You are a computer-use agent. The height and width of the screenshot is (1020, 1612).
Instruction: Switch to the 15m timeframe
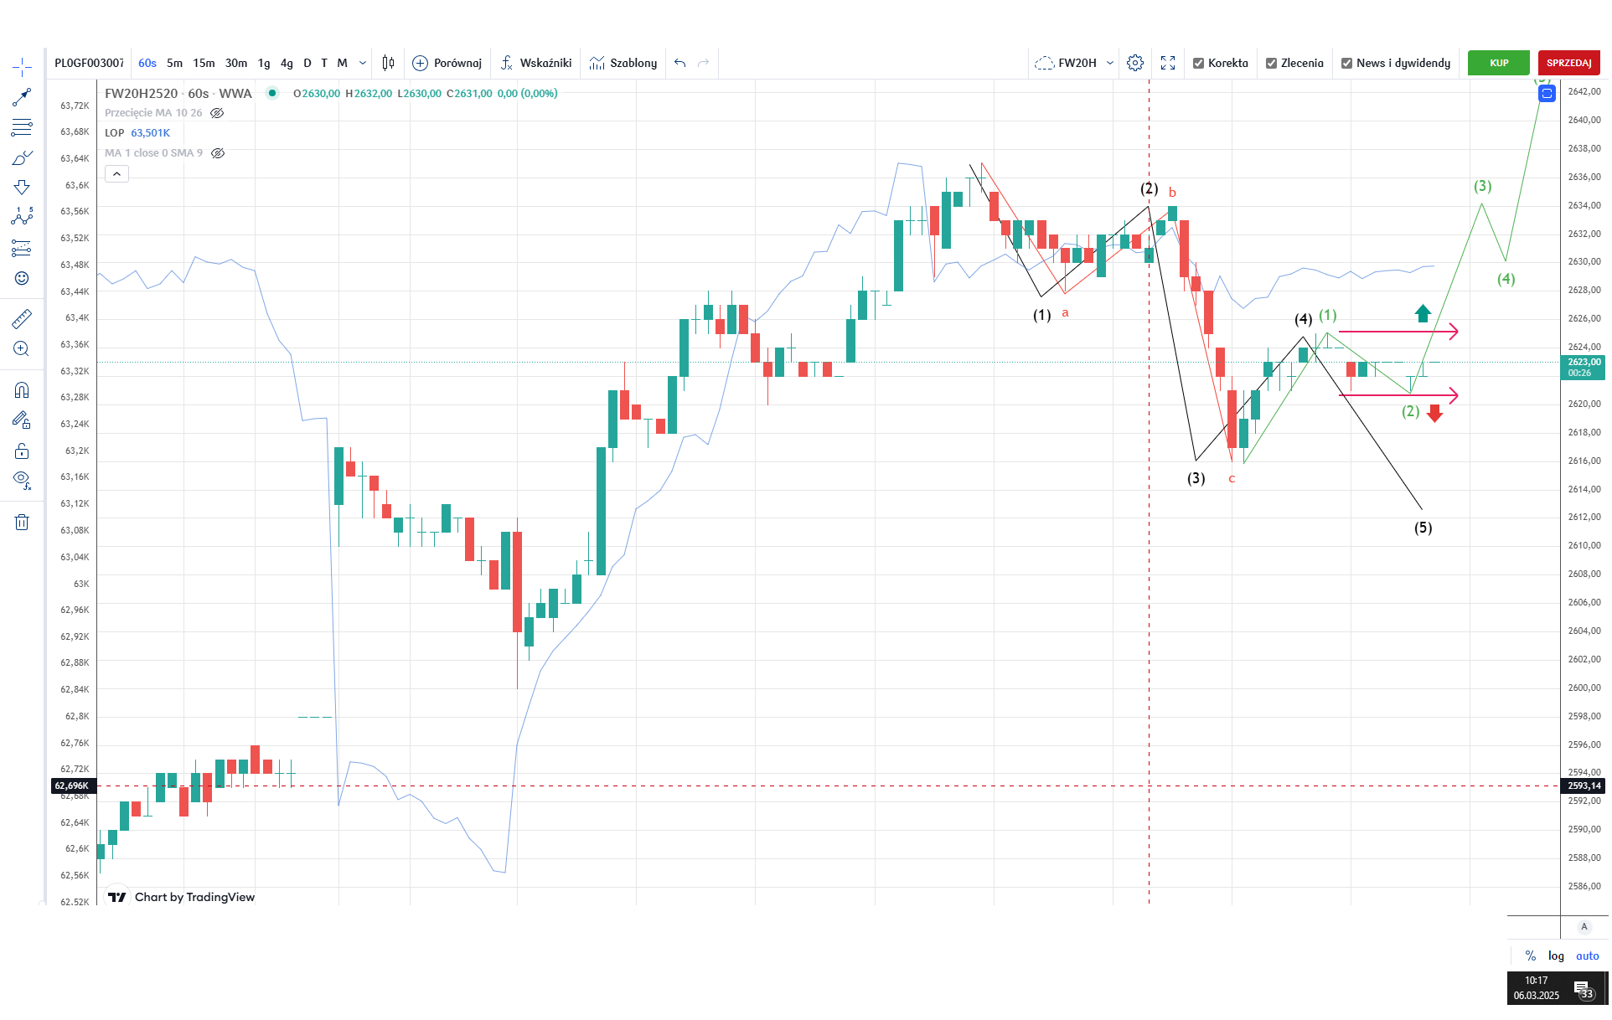pos(204,63)
